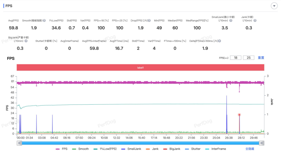Click the blue time range slider track
Screen dimensions: 281x152
140,143
